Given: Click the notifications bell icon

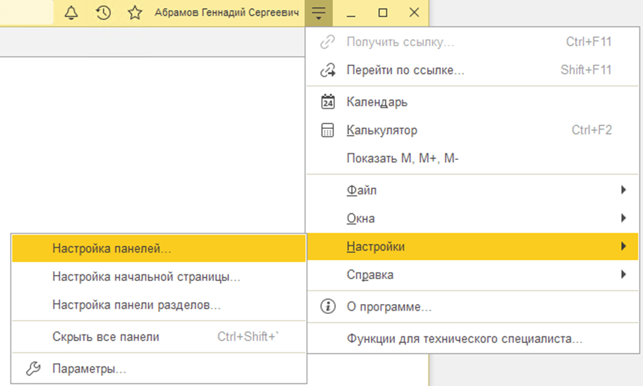Looking at the screenshot, I should (71, 13).
